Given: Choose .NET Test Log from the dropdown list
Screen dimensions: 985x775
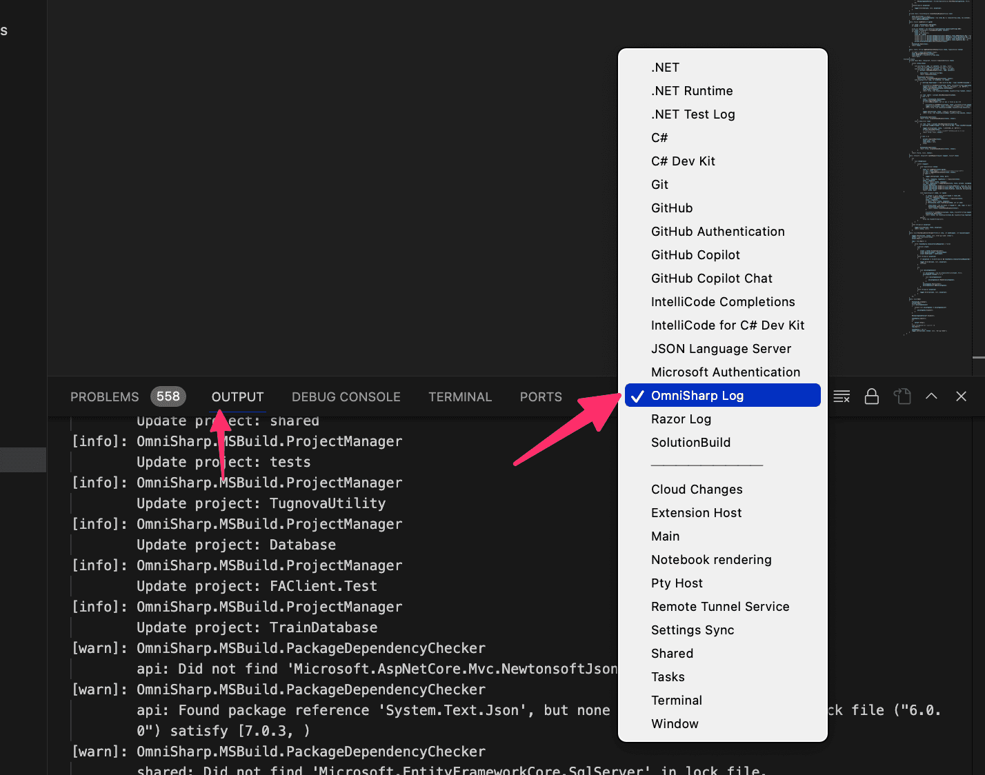Looking at the screenshot, I should tap(693, 114).
